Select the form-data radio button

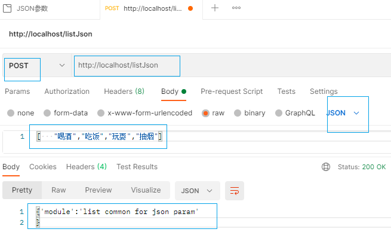[x=47, y=113]
